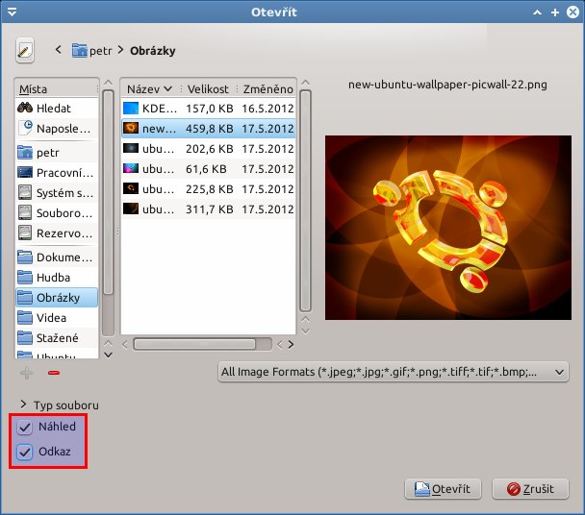
Task: Click the left chevron before petr in path
Action: tap(58, 49)
